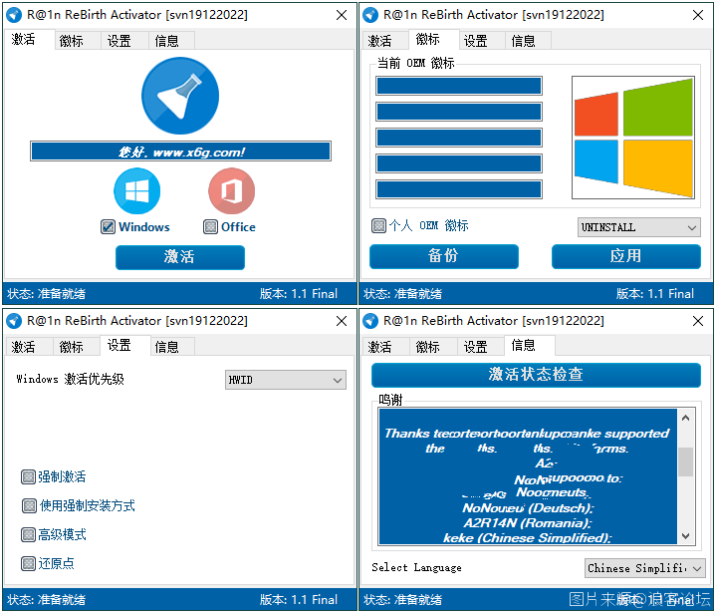Click credits scrollbar up arrow
Screen dimensions: 716x613
685,418
